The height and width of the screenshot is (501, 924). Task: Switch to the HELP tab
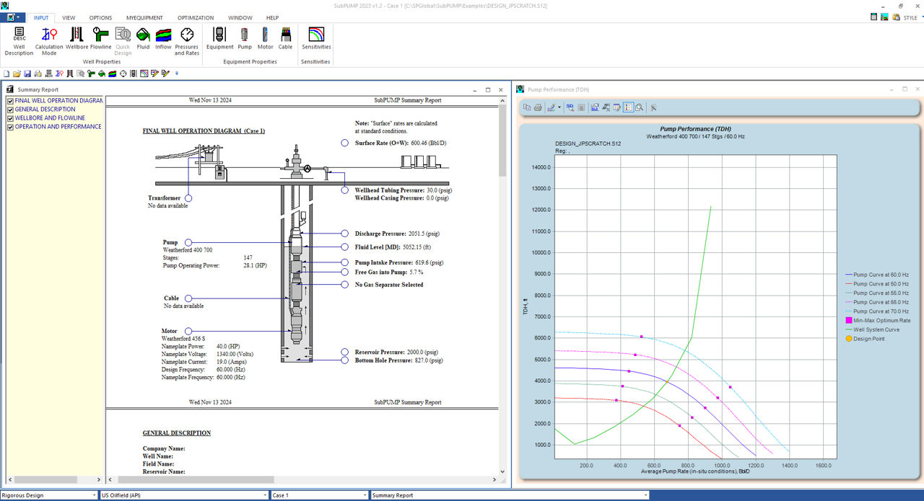(272, 17)
